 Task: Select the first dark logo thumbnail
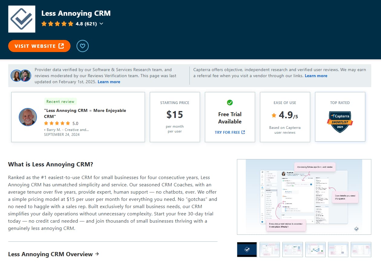coord(247,250)
